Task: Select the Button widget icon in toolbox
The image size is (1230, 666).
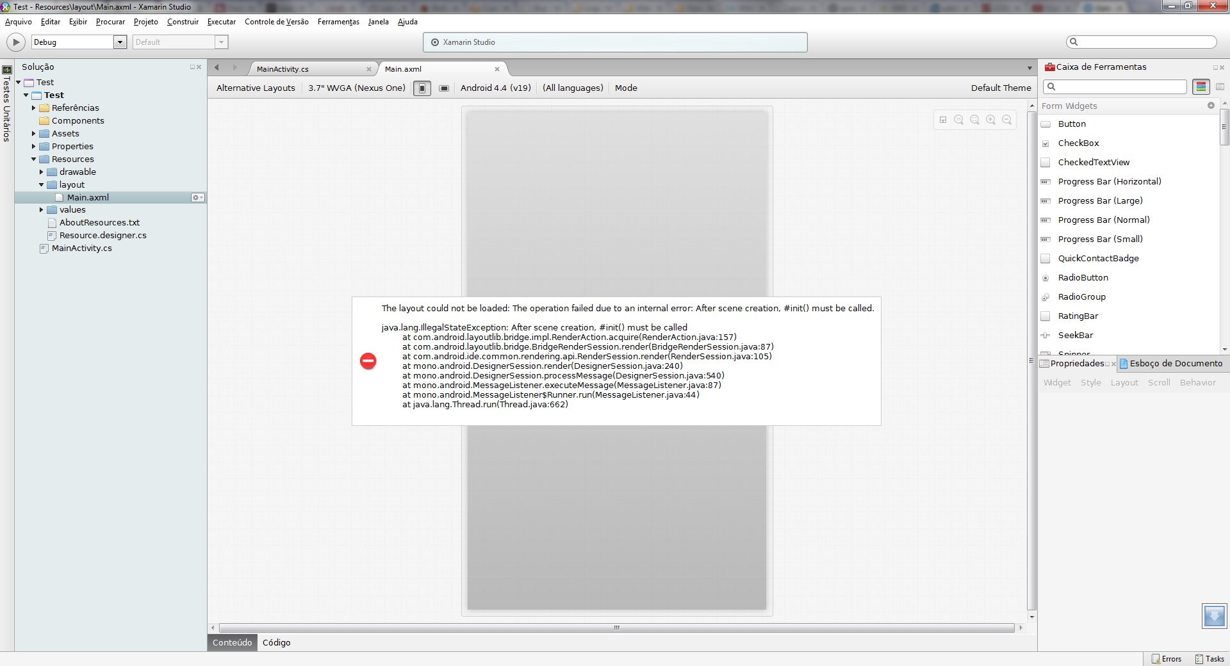Action: (1045, 124)
